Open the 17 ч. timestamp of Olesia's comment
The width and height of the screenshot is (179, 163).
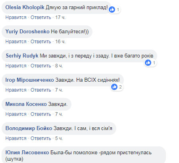click(60, 17)
